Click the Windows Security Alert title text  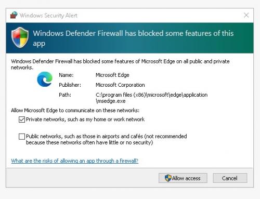tap(48, 16)
